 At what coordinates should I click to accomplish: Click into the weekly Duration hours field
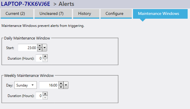pos(39,96)
